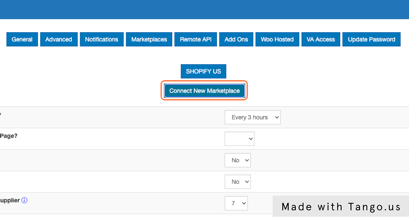Expand the empty Page? dropdown
Viewport: 409px width, 217px height.
tap(240, 139)
